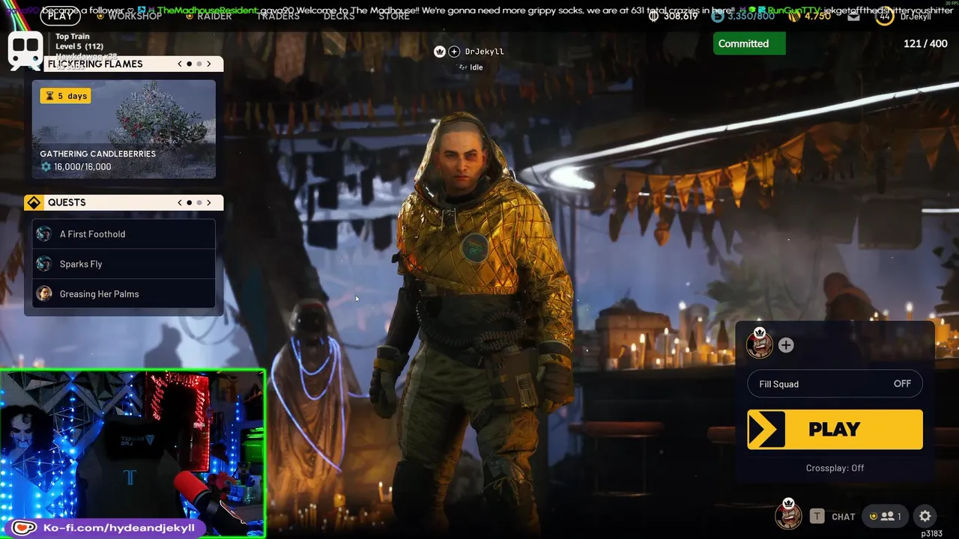Click the A First Foothold quest giver icon
Image resolution: width=959 pixels, height=539 pixels.
[44, 234]
